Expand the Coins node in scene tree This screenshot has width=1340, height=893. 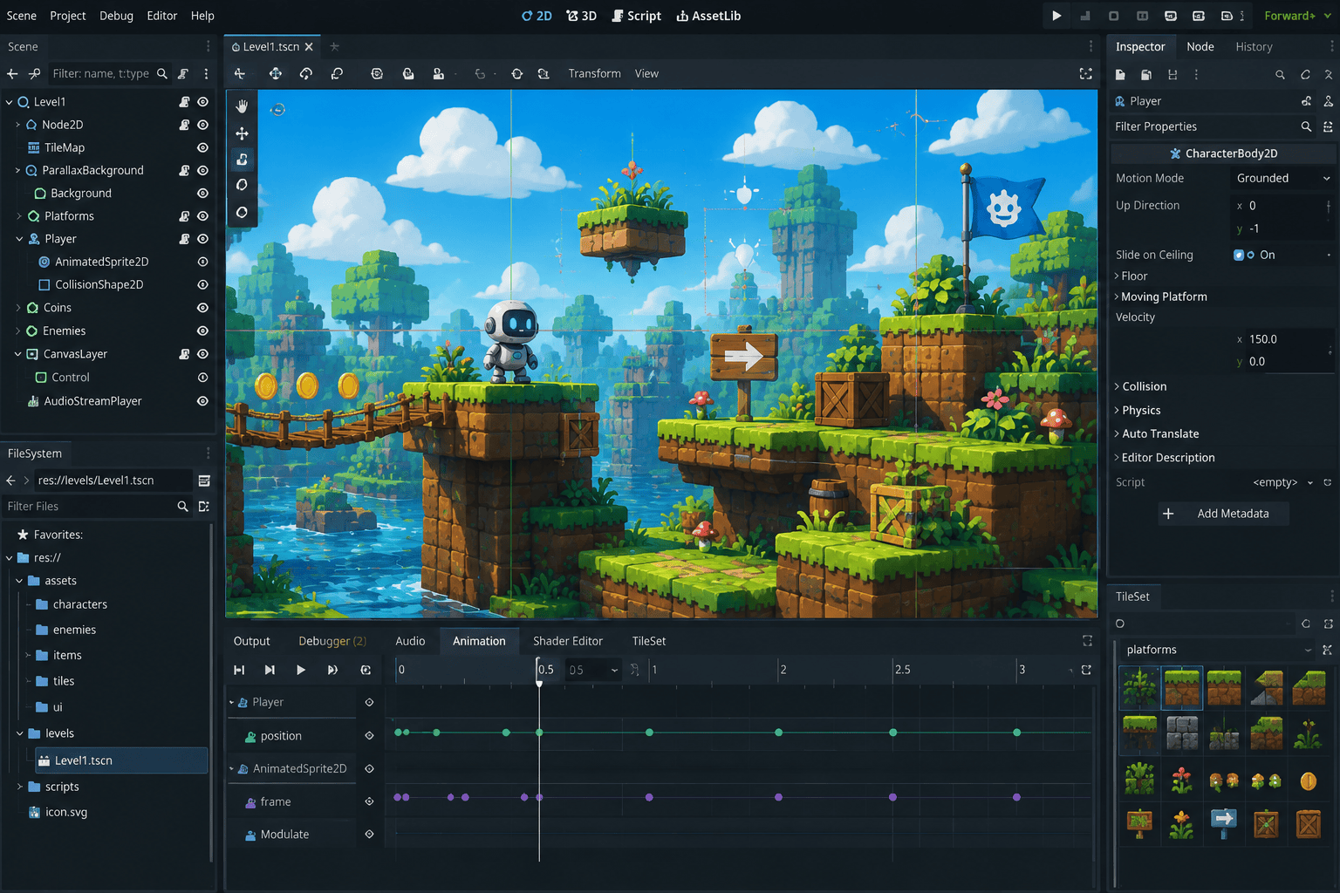(x=18, y=308)
